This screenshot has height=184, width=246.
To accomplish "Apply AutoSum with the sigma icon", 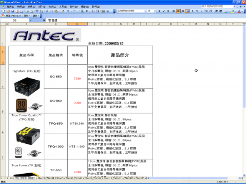I will [x=86, y=11].
